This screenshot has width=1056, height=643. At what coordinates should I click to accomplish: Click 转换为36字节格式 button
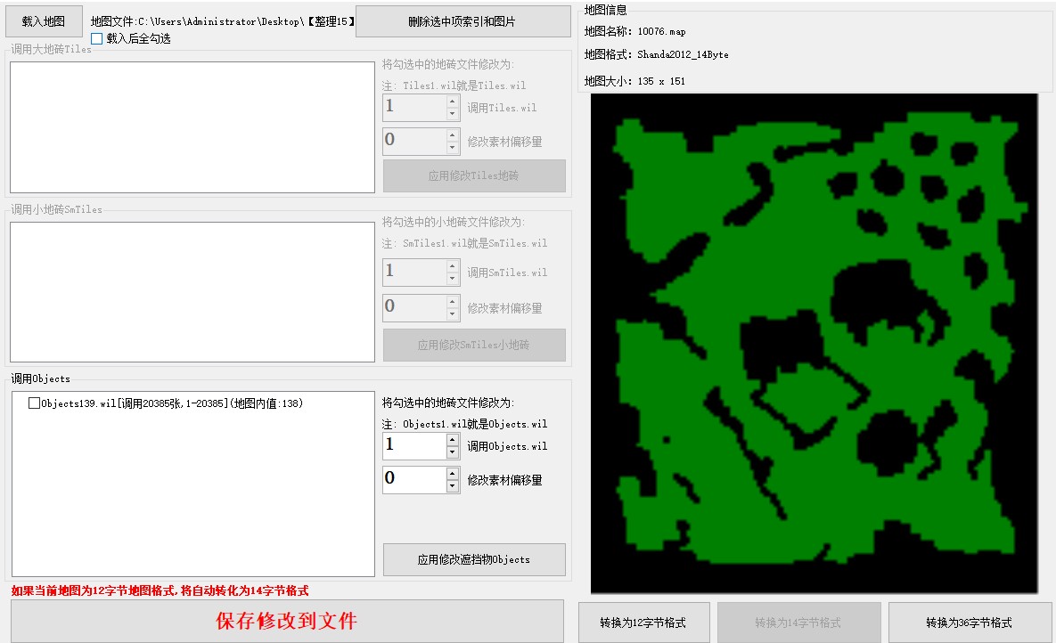[969, 623]
